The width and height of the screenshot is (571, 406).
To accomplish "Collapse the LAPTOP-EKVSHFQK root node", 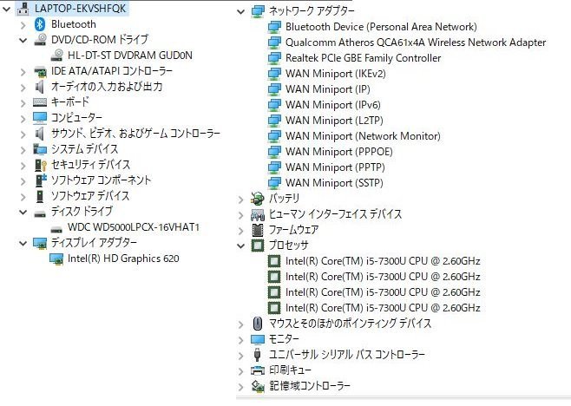I will (x=7, y=9).
